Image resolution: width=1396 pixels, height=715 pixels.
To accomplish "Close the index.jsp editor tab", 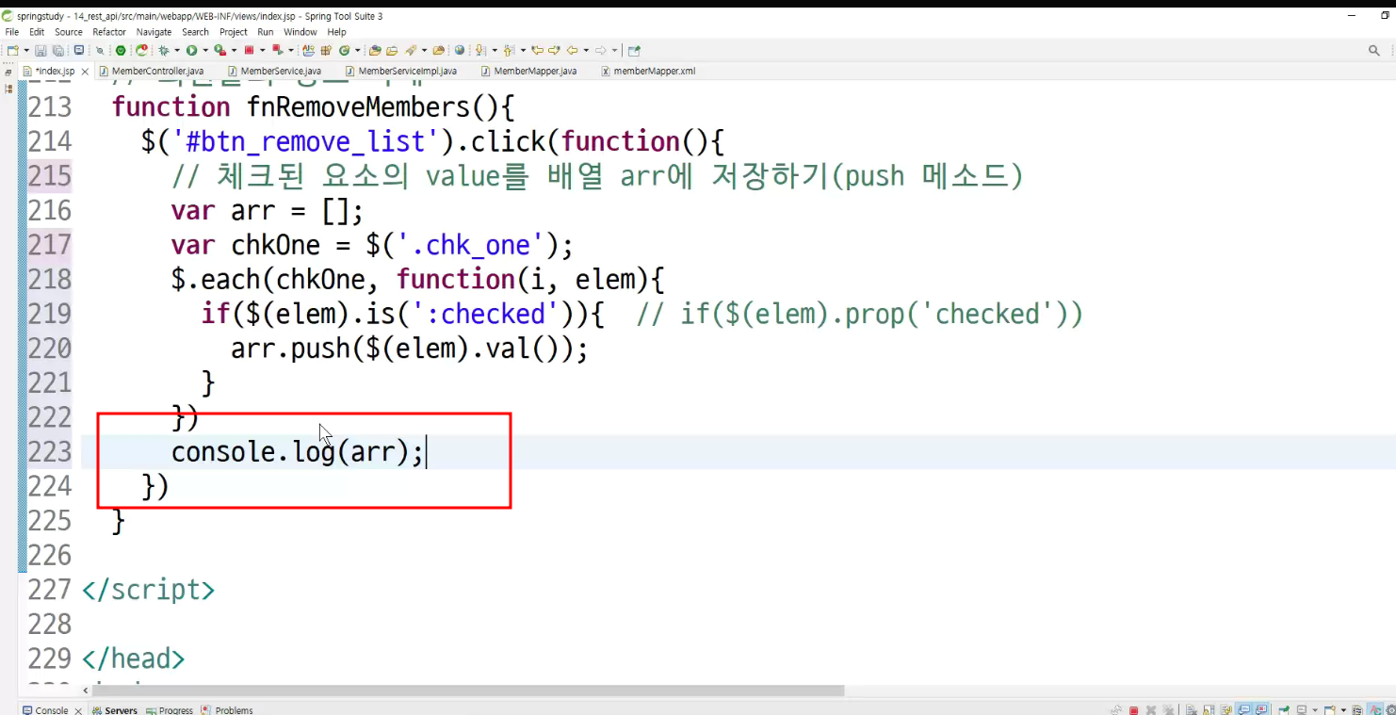I will pos(86,72).
